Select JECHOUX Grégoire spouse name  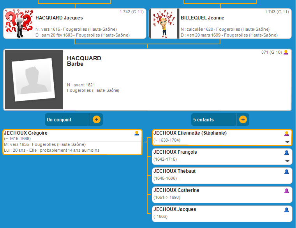coord(26,133)
